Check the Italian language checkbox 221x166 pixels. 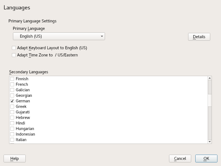12,140
